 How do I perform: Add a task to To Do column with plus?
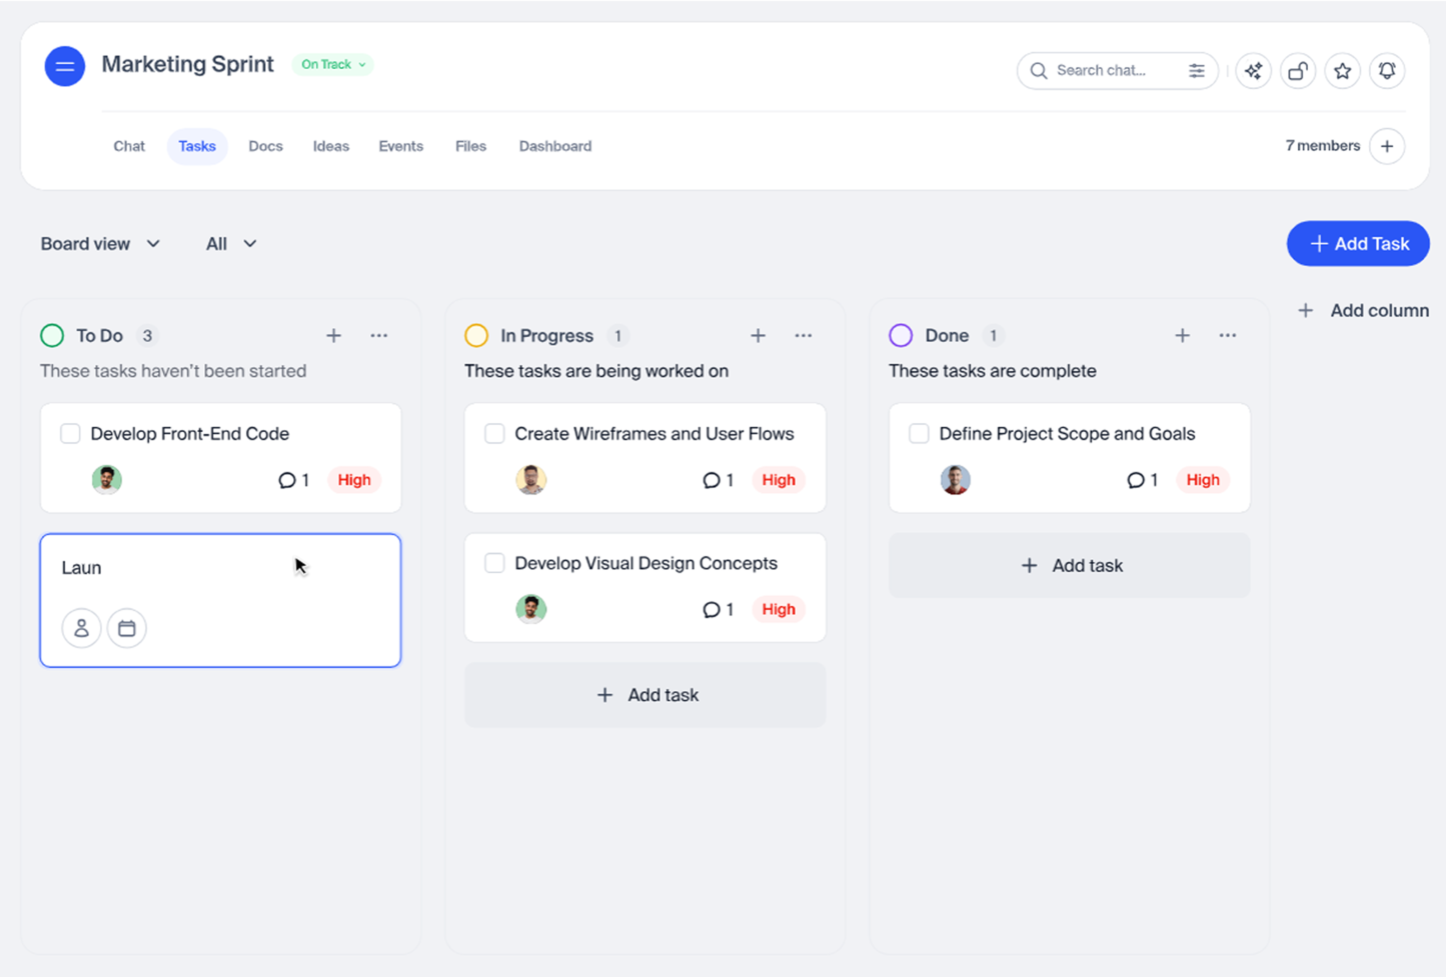(x=333, y=335)
